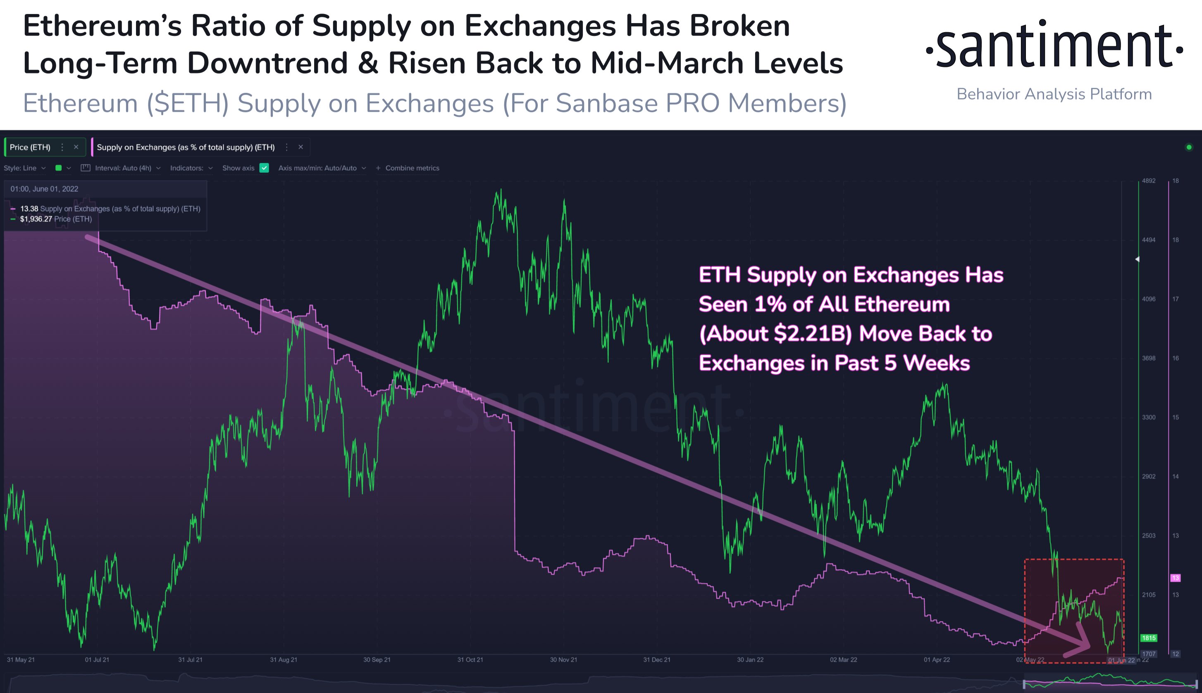Open Supply on Exchanges metric options menu

tap(287, 147)
